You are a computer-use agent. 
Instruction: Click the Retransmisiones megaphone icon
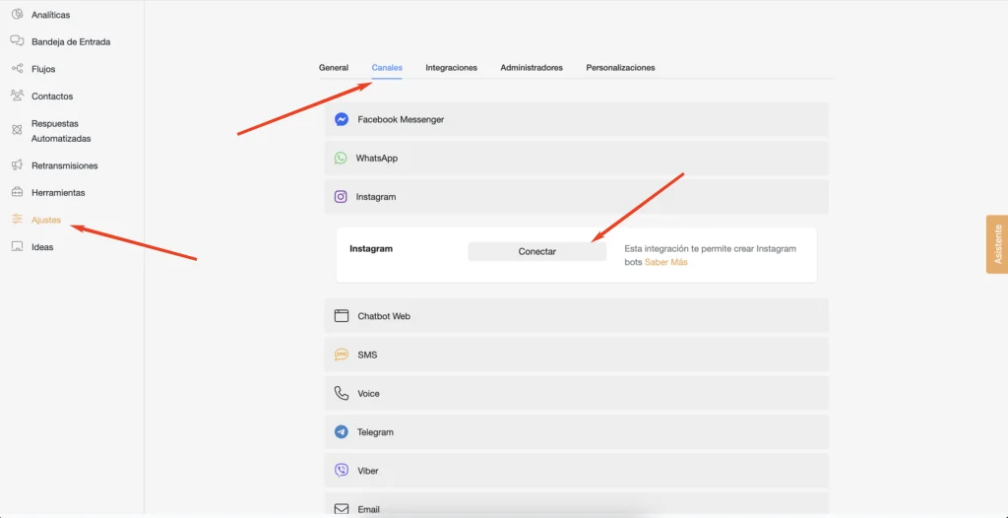pyautogui.click(x=18, y=164)
